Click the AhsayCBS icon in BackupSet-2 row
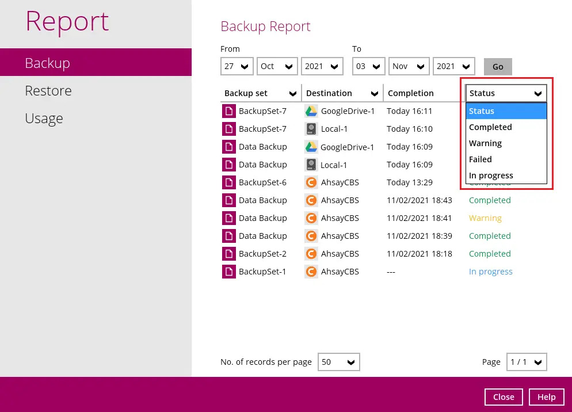 pyautogui.click(x=311, y=254)
